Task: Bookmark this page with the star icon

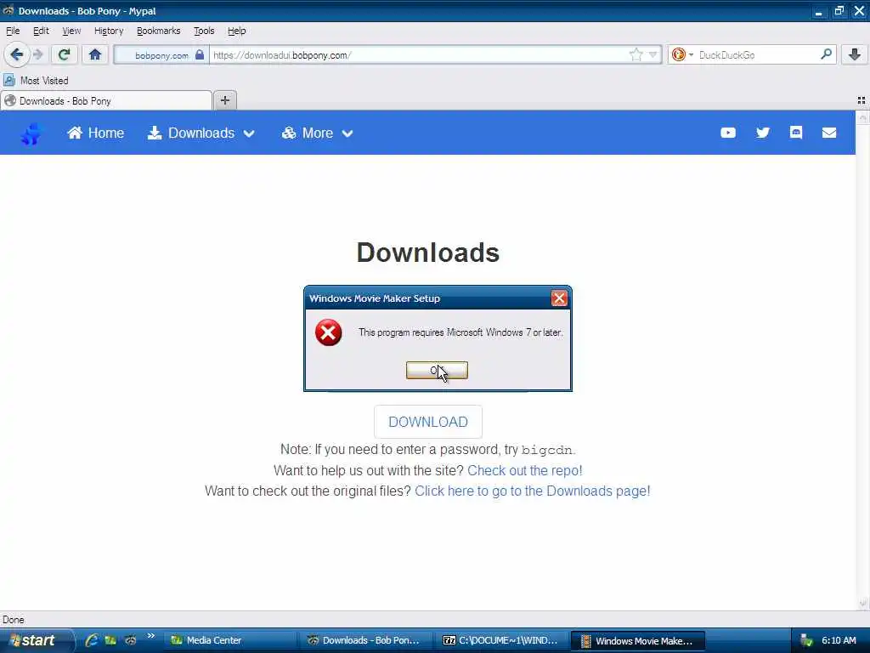Action: 636,54
